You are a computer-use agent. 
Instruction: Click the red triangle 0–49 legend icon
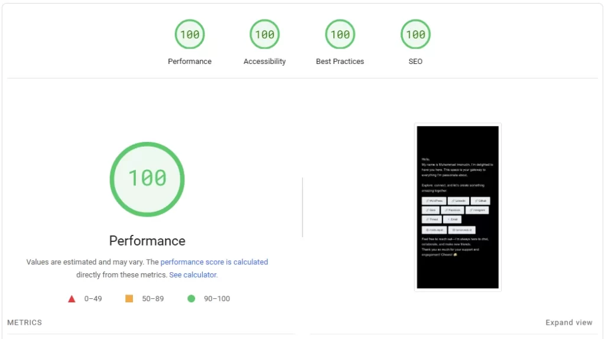coord(71,299)
